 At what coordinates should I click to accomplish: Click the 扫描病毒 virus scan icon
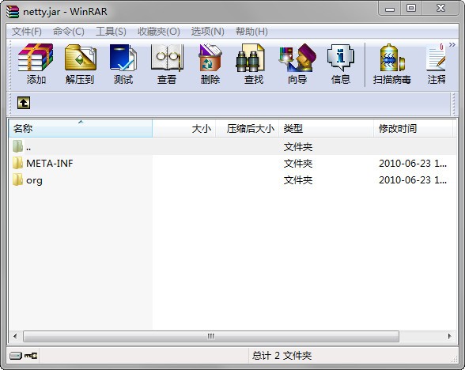click(391, 63)
